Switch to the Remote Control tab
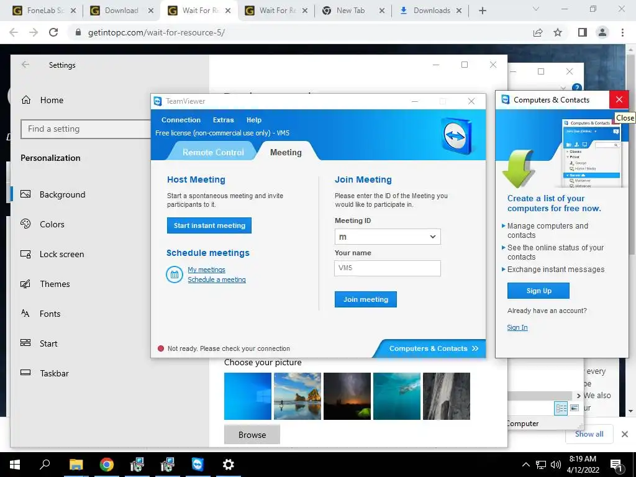 click(213, 153)
